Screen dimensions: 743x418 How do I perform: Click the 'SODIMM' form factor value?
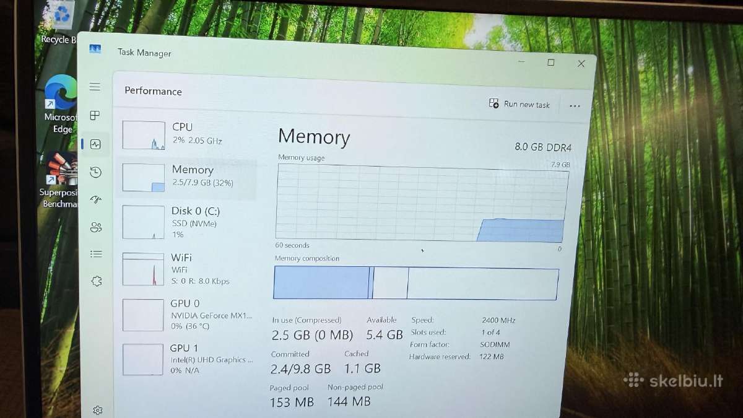[493, 344]
